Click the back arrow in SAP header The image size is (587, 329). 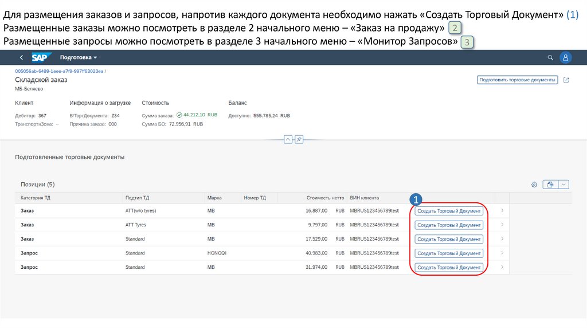point(21,57)
